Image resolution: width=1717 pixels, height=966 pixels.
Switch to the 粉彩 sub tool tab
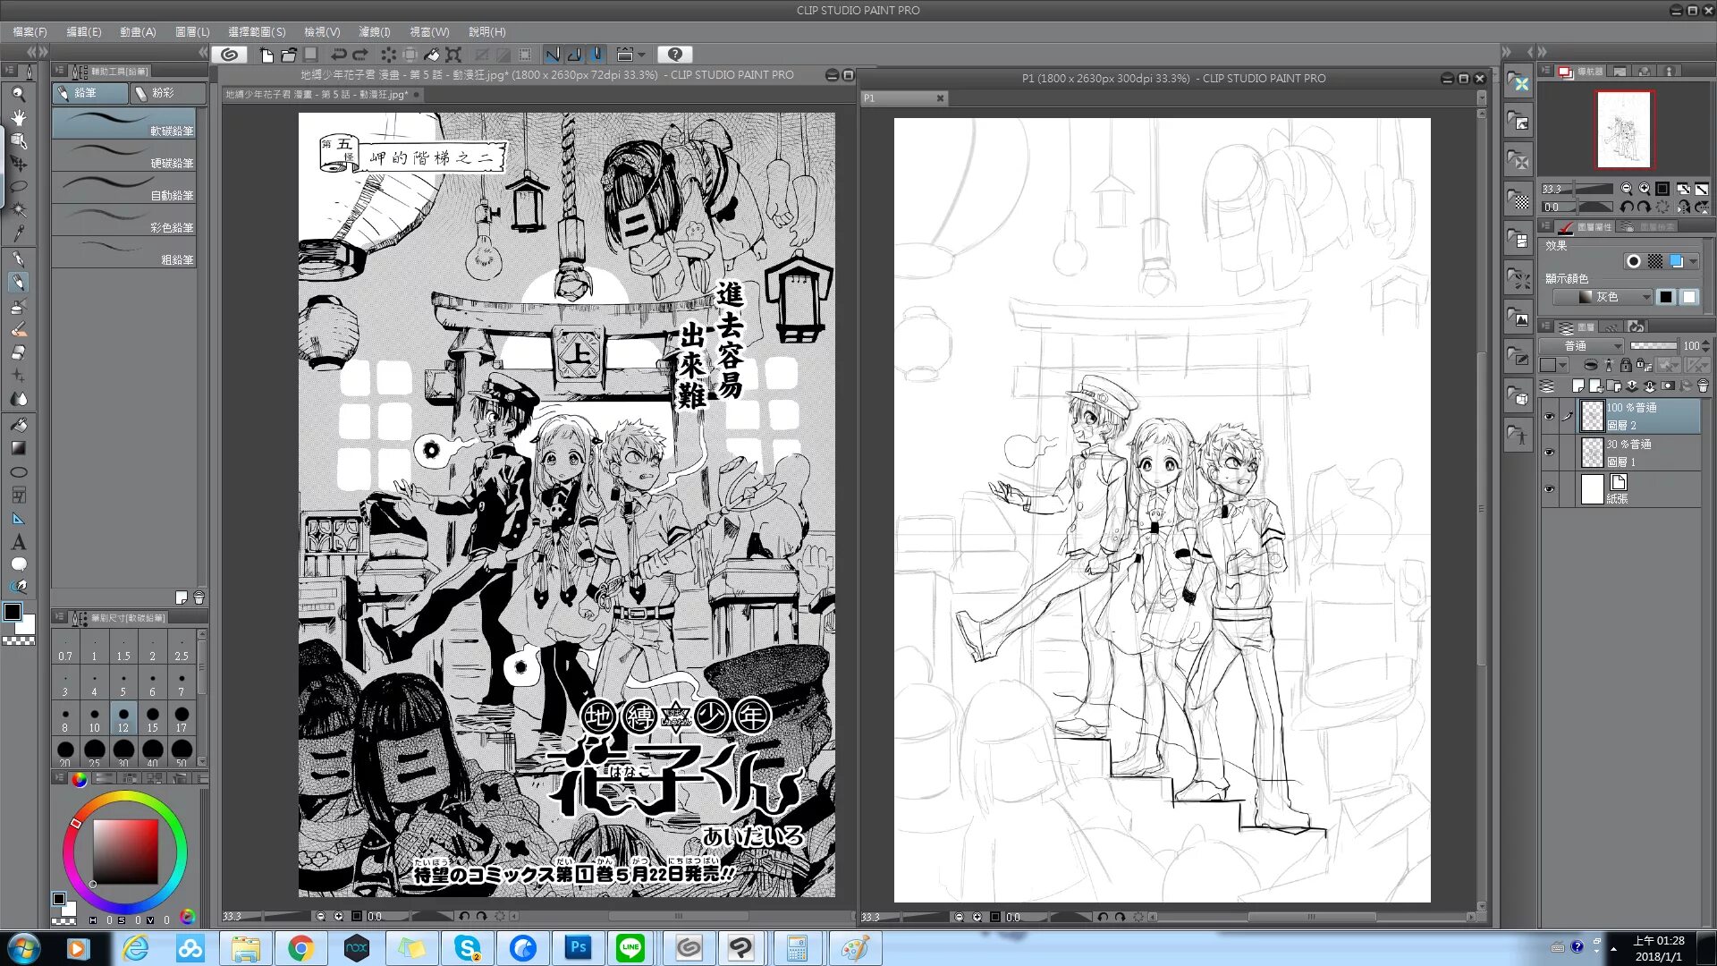point(167,93)
